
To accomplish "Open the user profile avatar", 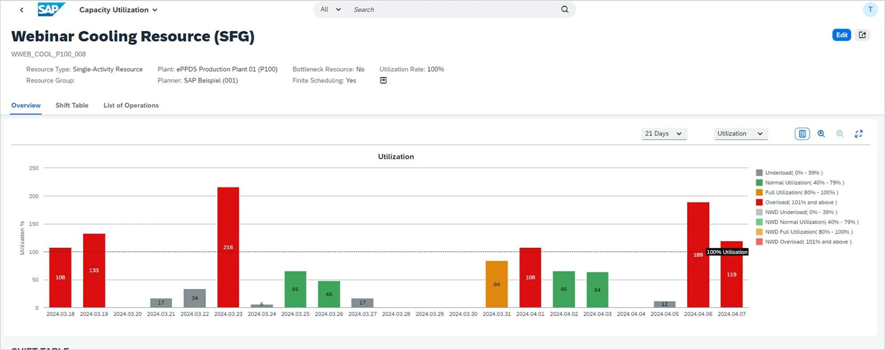I will pos(870,9).
